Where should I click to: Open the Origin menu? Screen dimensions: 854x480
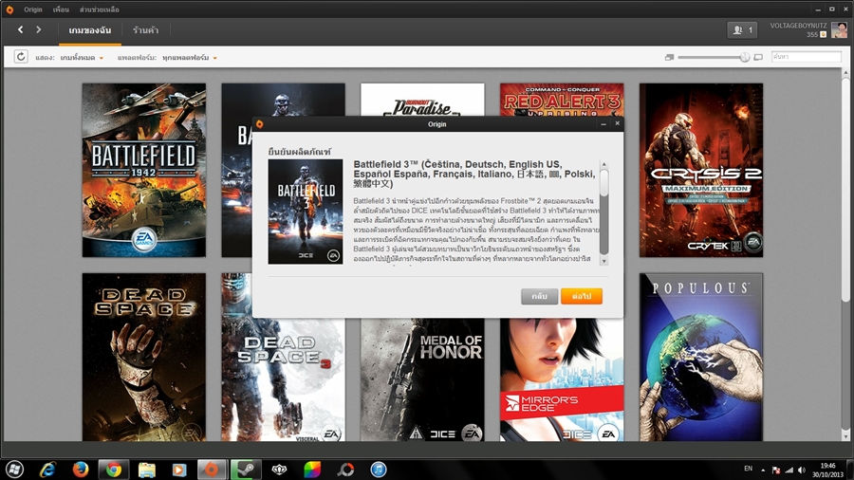pyautogui.click(x=32, y=9)
